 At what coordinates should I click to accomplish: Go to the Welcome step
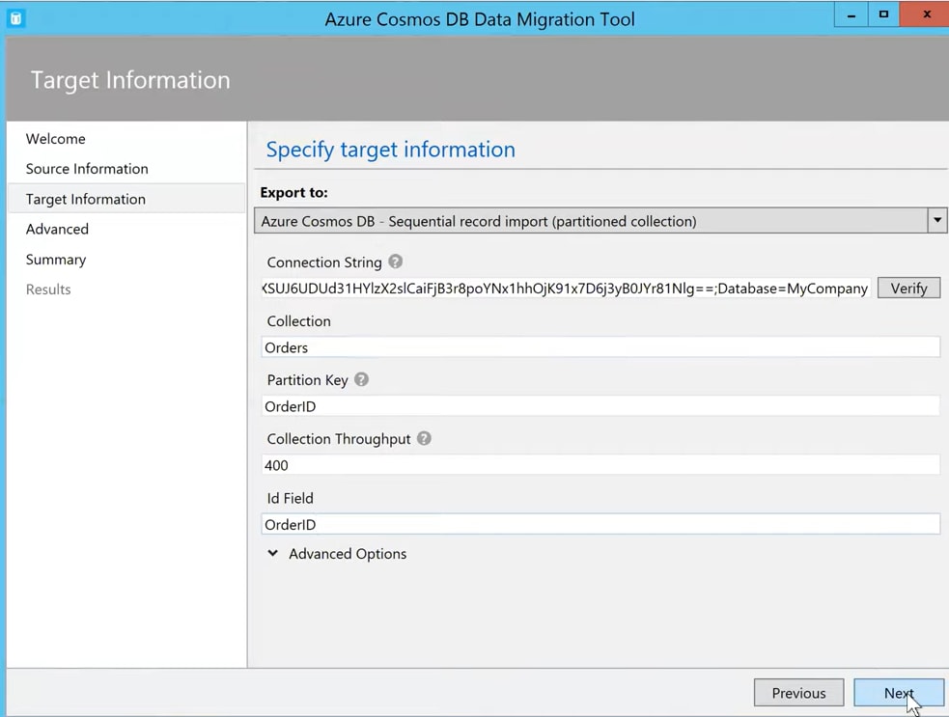coord(56,139)
